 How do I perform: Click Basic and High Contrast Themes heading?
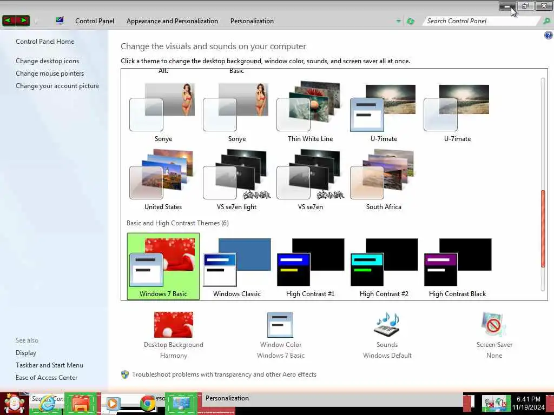(177, 223)
